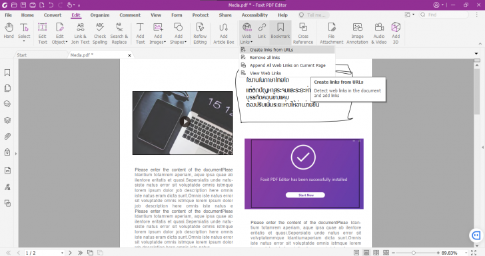Click Undo arrow in title bar
The height and width of the screenshot is (256, 485).
51,5
